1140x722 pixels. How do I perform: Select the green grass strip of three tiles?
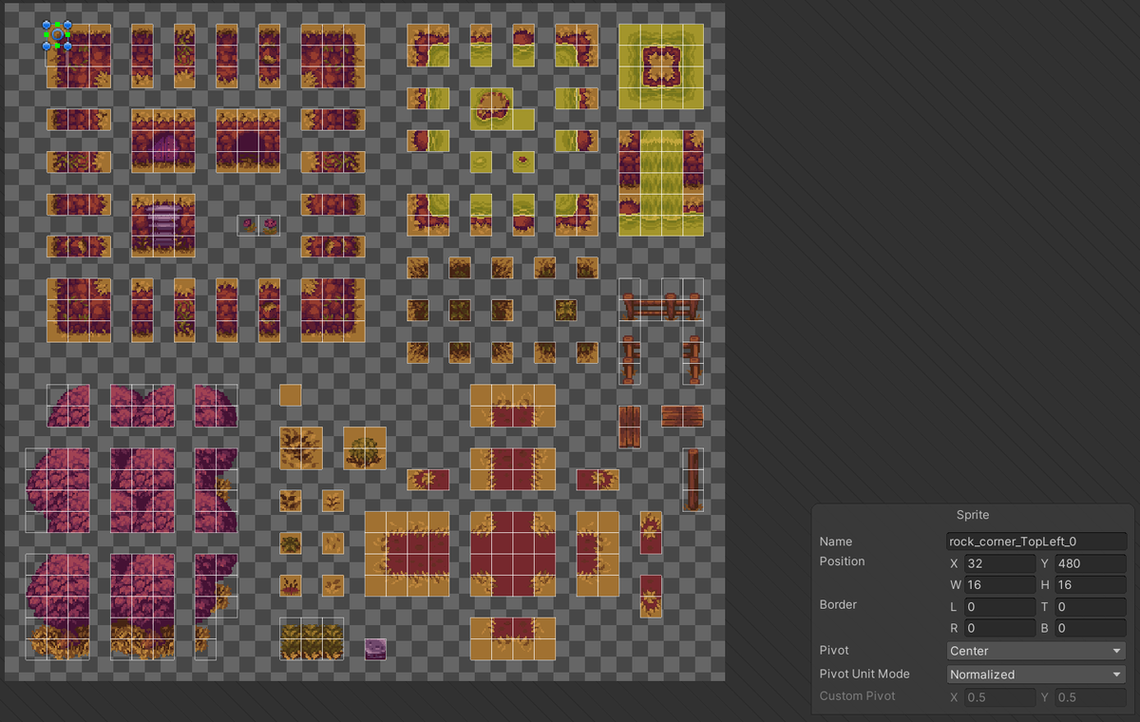tap(312, 638)
